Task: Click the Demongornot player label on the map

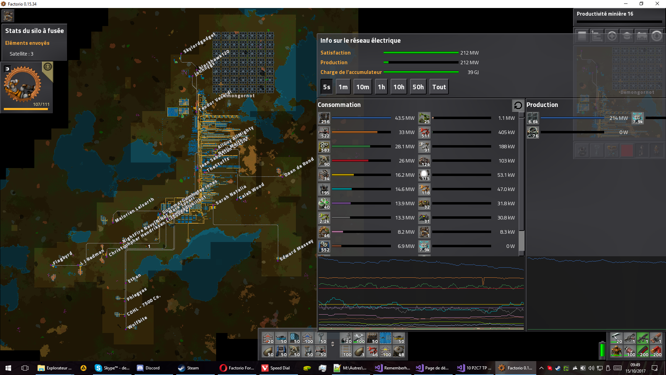Action: 238,96
